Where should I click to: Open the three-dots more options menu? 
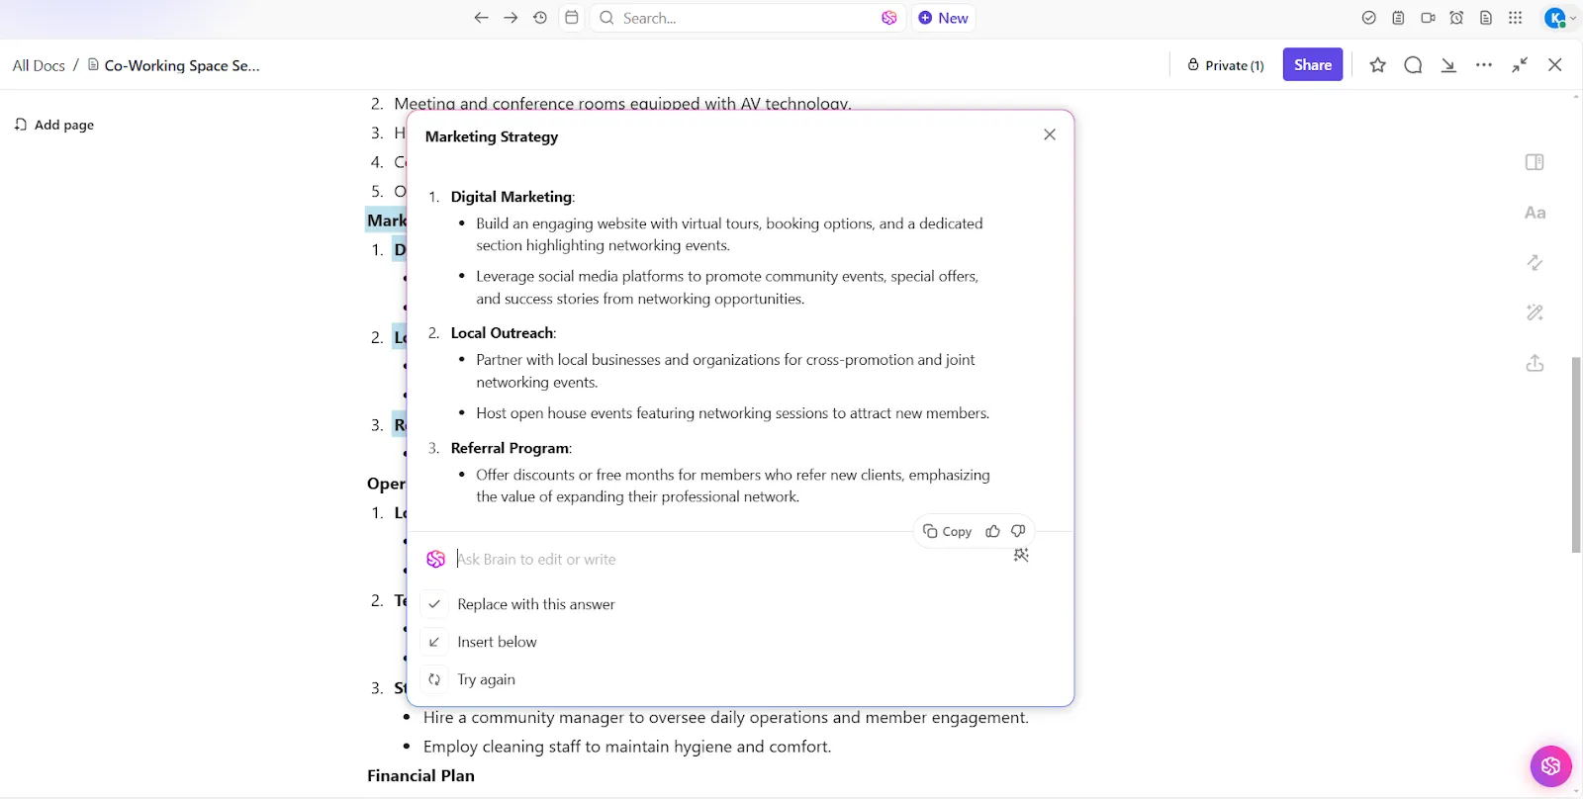point(1484,65)
